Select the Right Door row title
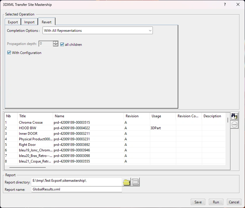245x208 pixels. coord(27,145)
